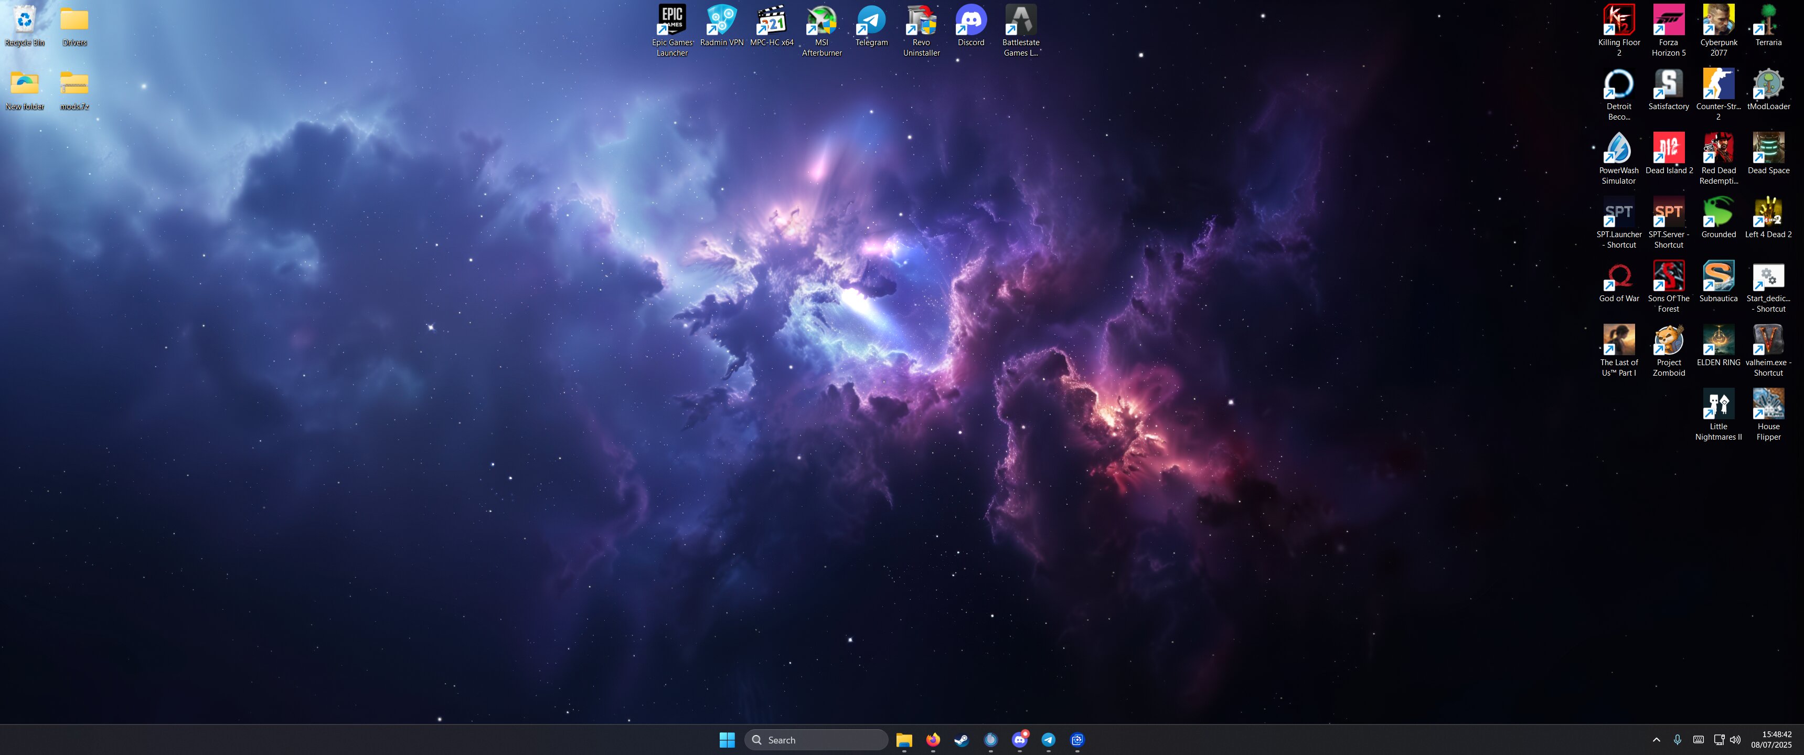Image resolution: width=1804 pixels, height=755 pixels.
Task: Select the Counter-Strike 2 shortcut
Action: (x=1718, y=94)
